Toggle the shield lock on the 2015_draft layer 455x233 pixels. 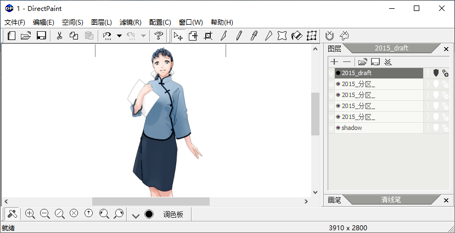pyautogui.click(x=436, y=73)
